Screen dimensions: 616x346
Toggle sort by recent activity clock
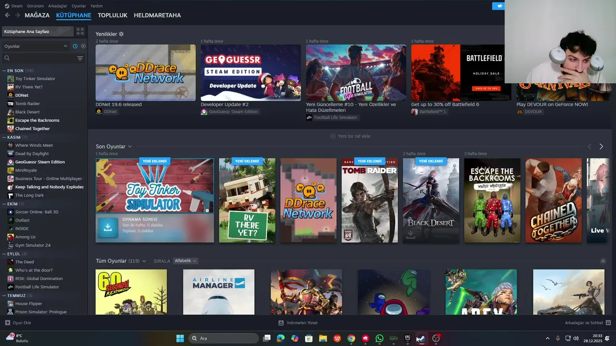(75, 46)
